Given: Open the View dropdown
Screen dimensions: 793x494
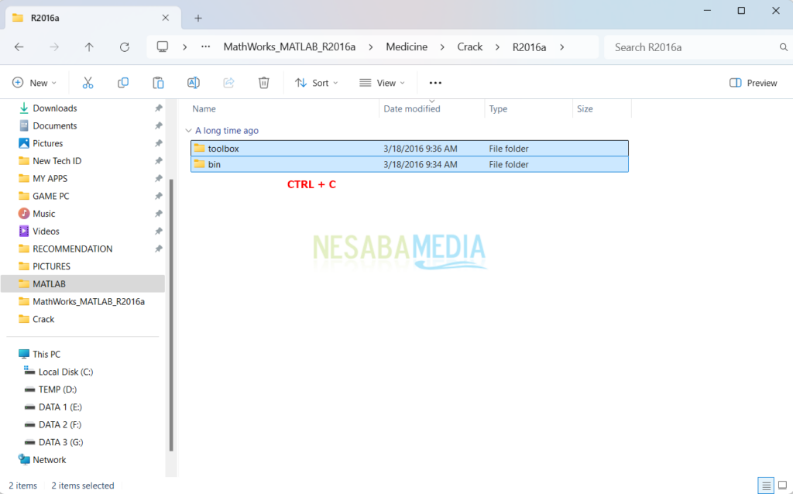Looking at the screenshot, I should (x=381, y=82).
